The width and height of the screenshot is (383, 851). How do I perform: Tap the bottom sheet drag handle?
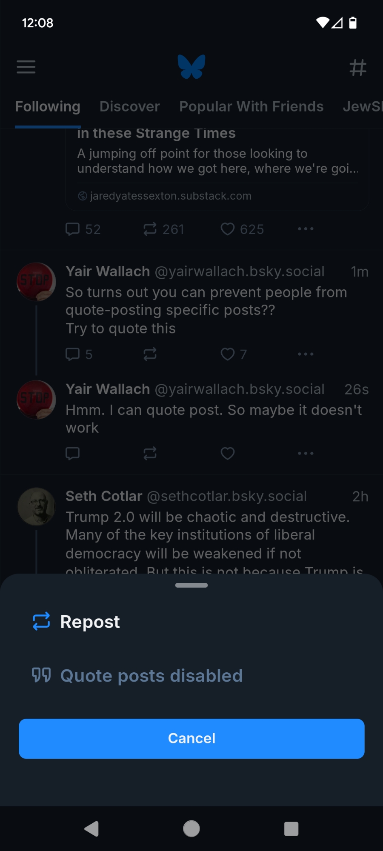click(191, 585)
